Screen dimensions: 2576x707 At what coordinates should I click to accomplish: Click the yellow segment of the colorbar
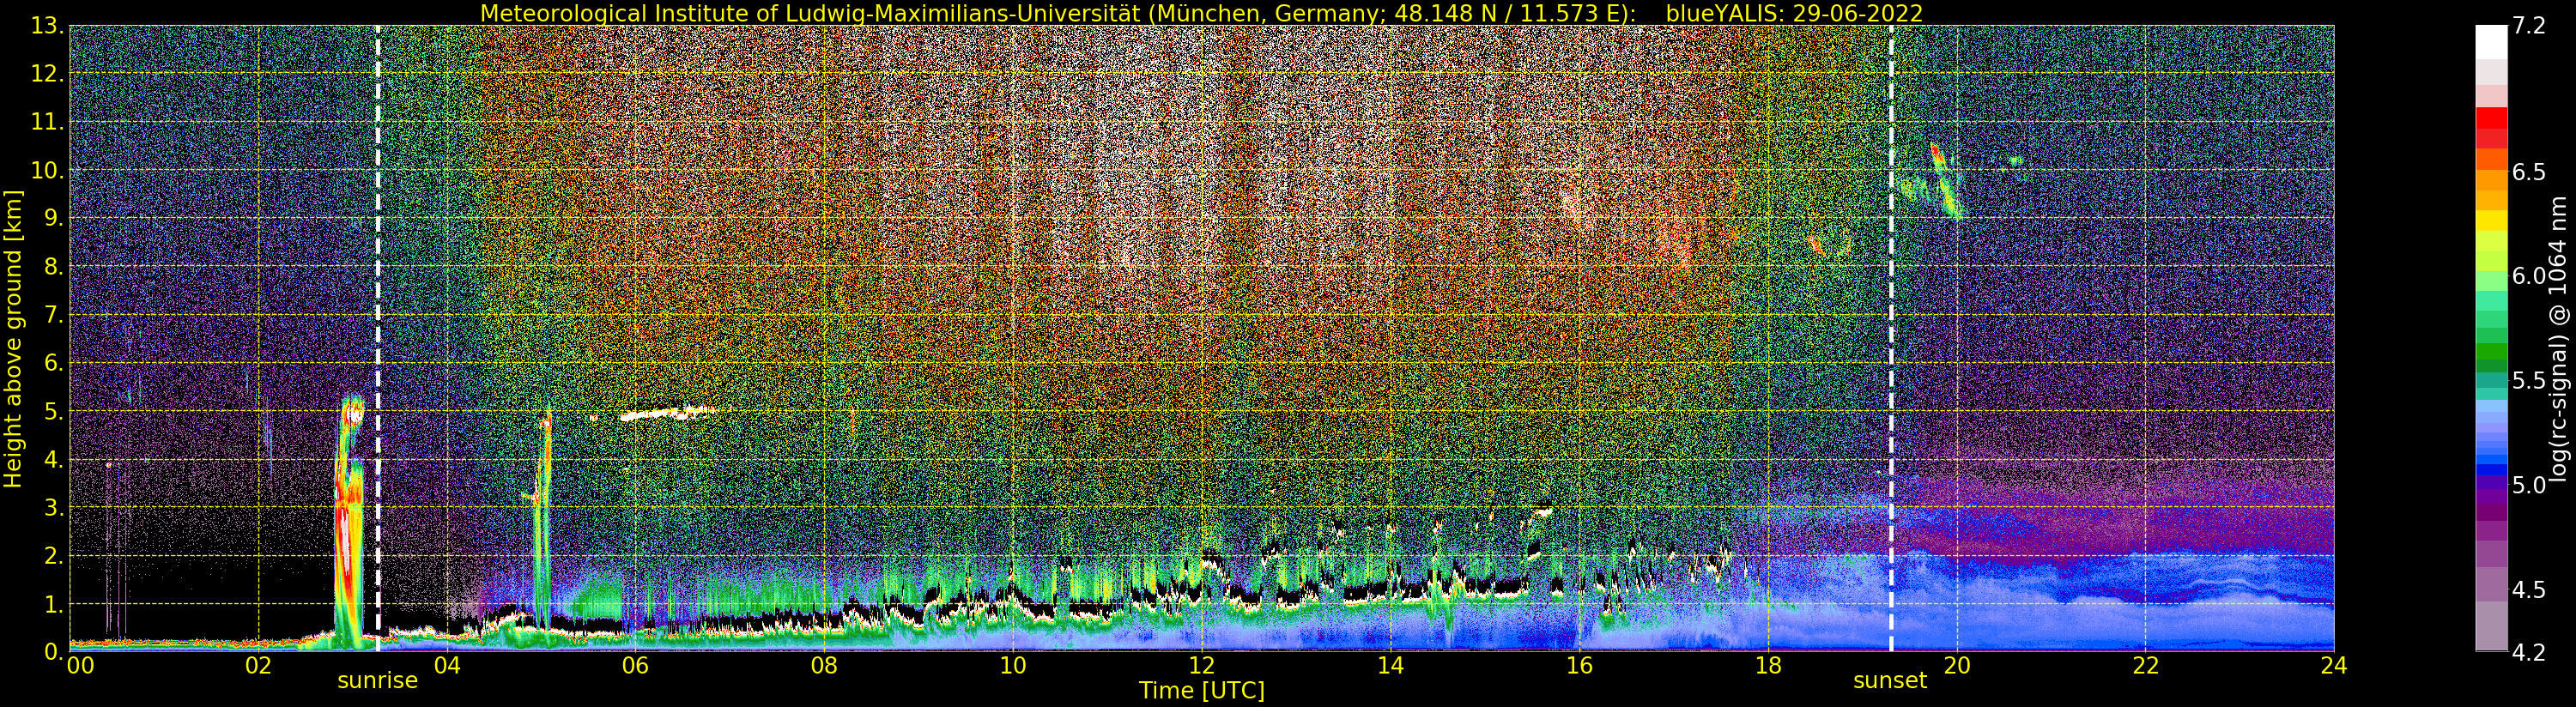click(x=2491, y=221)
